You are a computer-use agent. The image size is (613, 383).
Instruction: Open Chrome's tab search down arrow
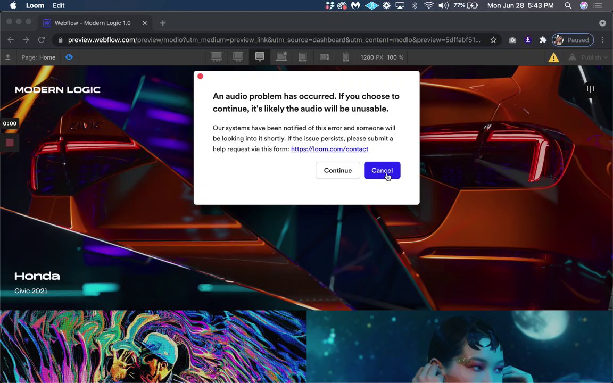(602, 23)
